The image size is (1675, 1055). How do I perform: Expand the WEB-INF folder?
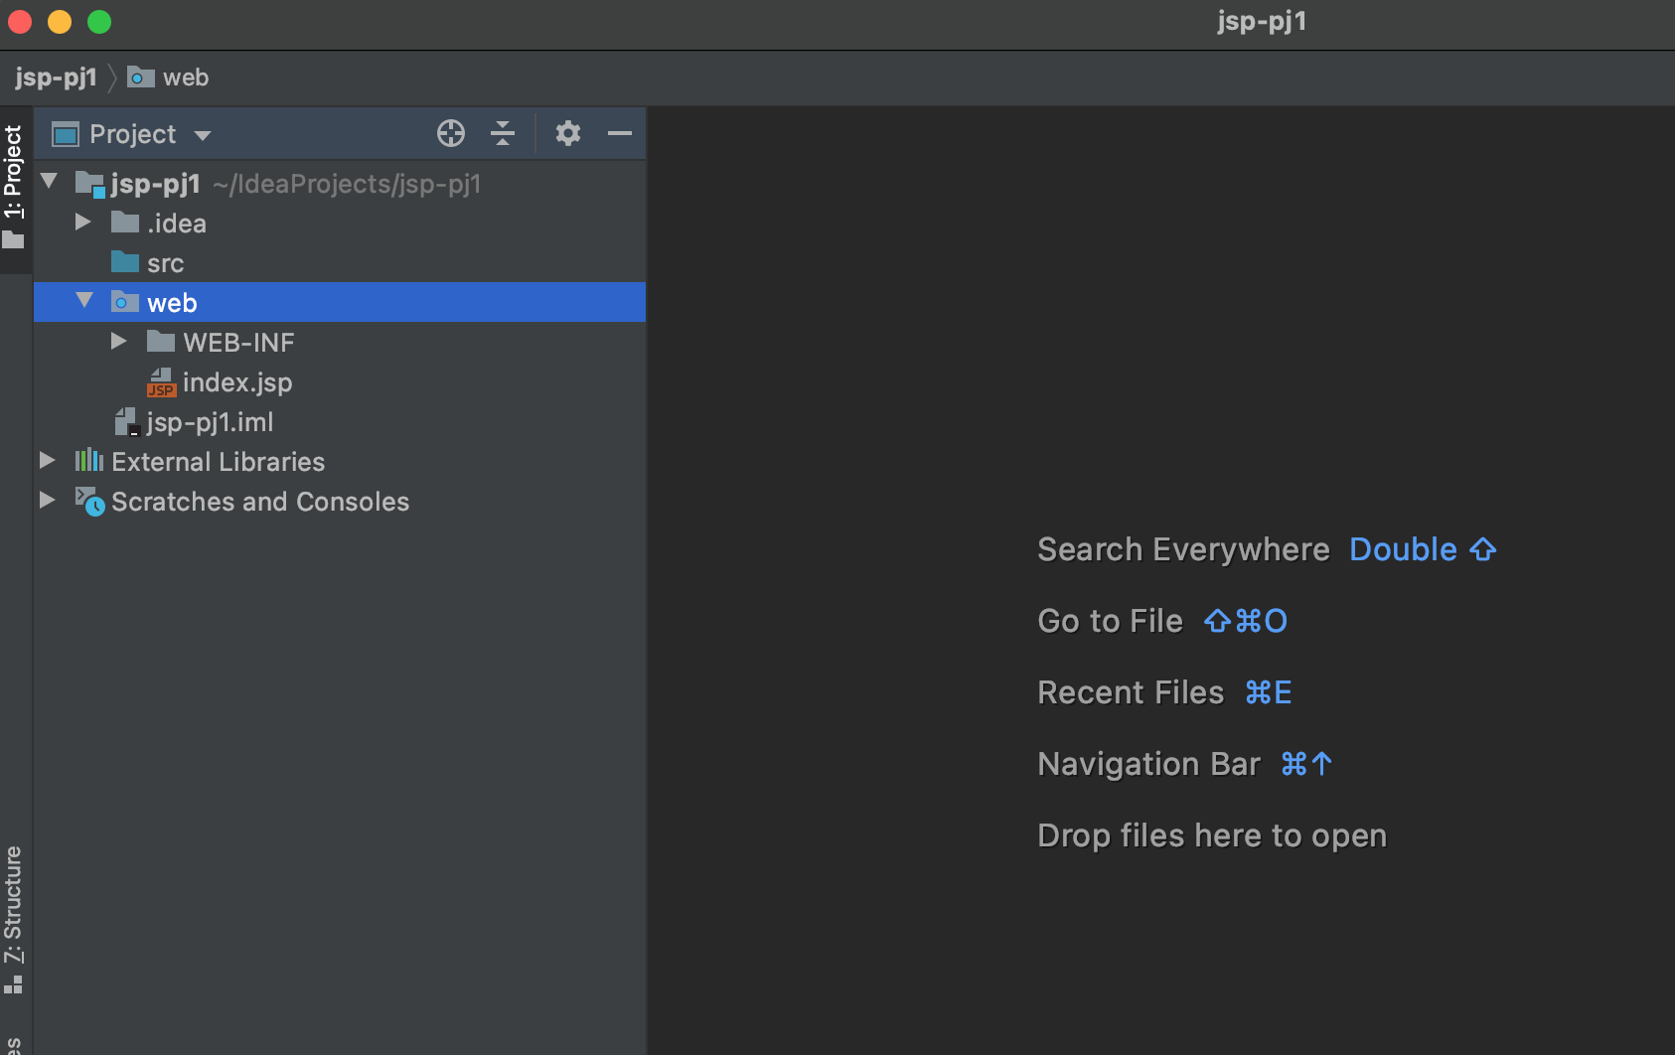coord(119,341)
